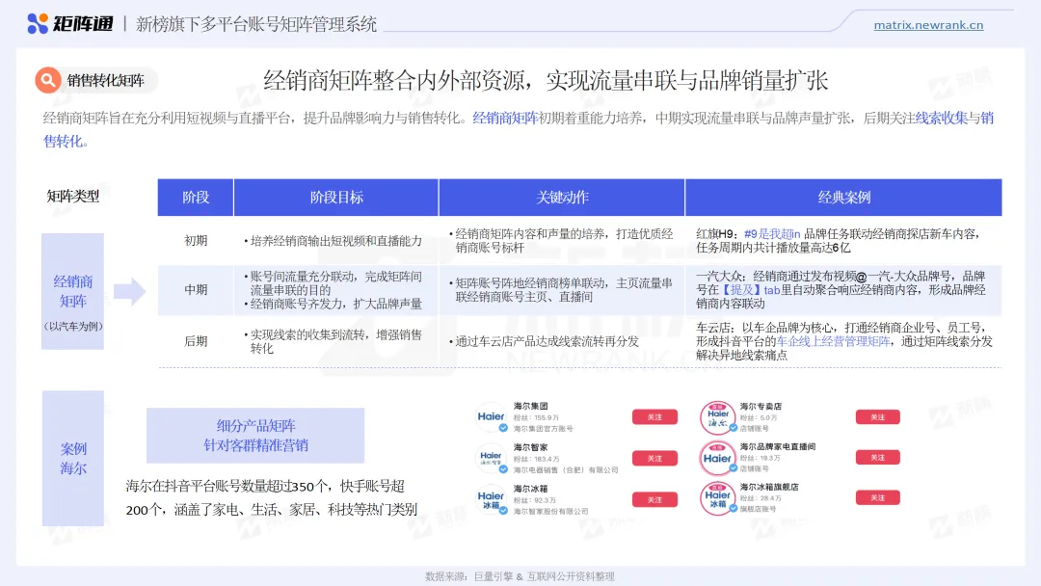Click the 阶段目标 table header
The height and width of the screenshot is (586, 1041).
pos(336,198)
